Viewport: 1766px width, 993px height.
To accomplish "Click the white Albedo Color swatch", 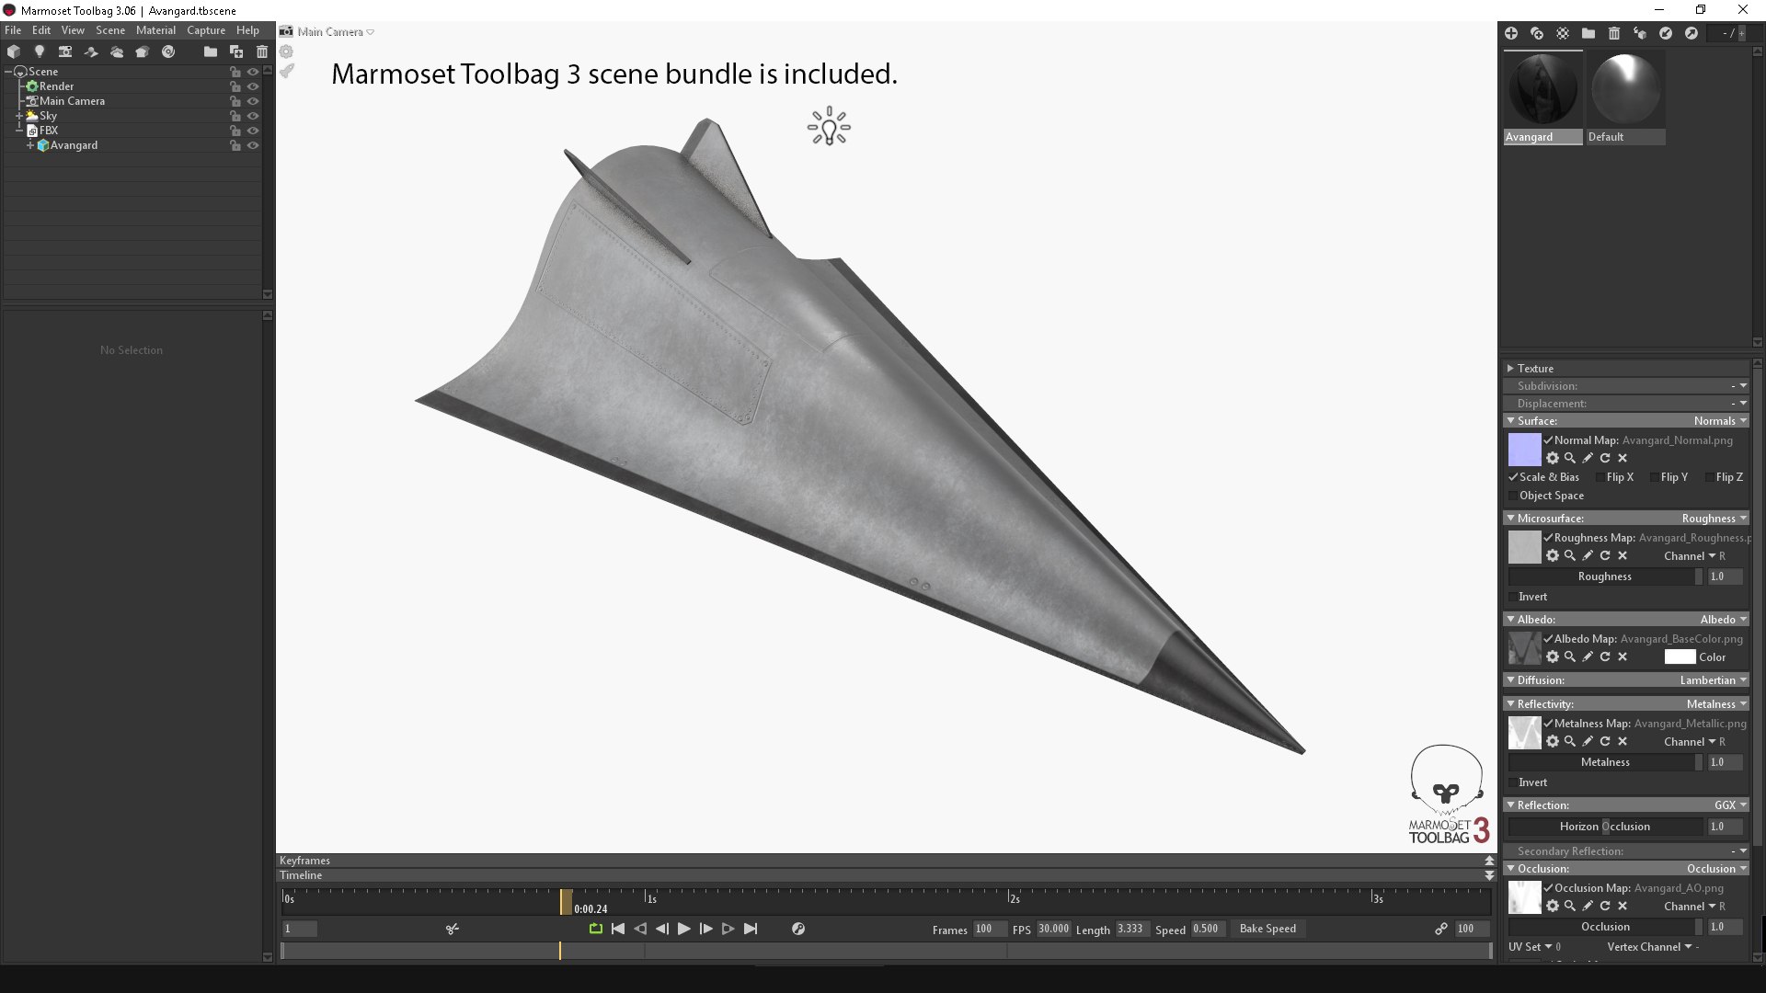I will click(1680, 656).
